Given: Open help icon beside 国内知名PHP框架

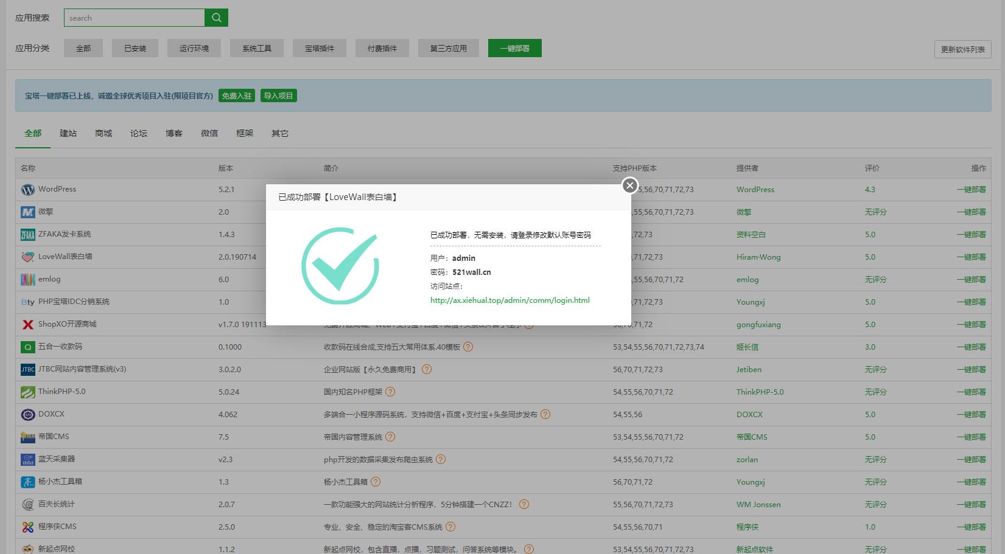Looking at the screenshot, I should point(390,392).
